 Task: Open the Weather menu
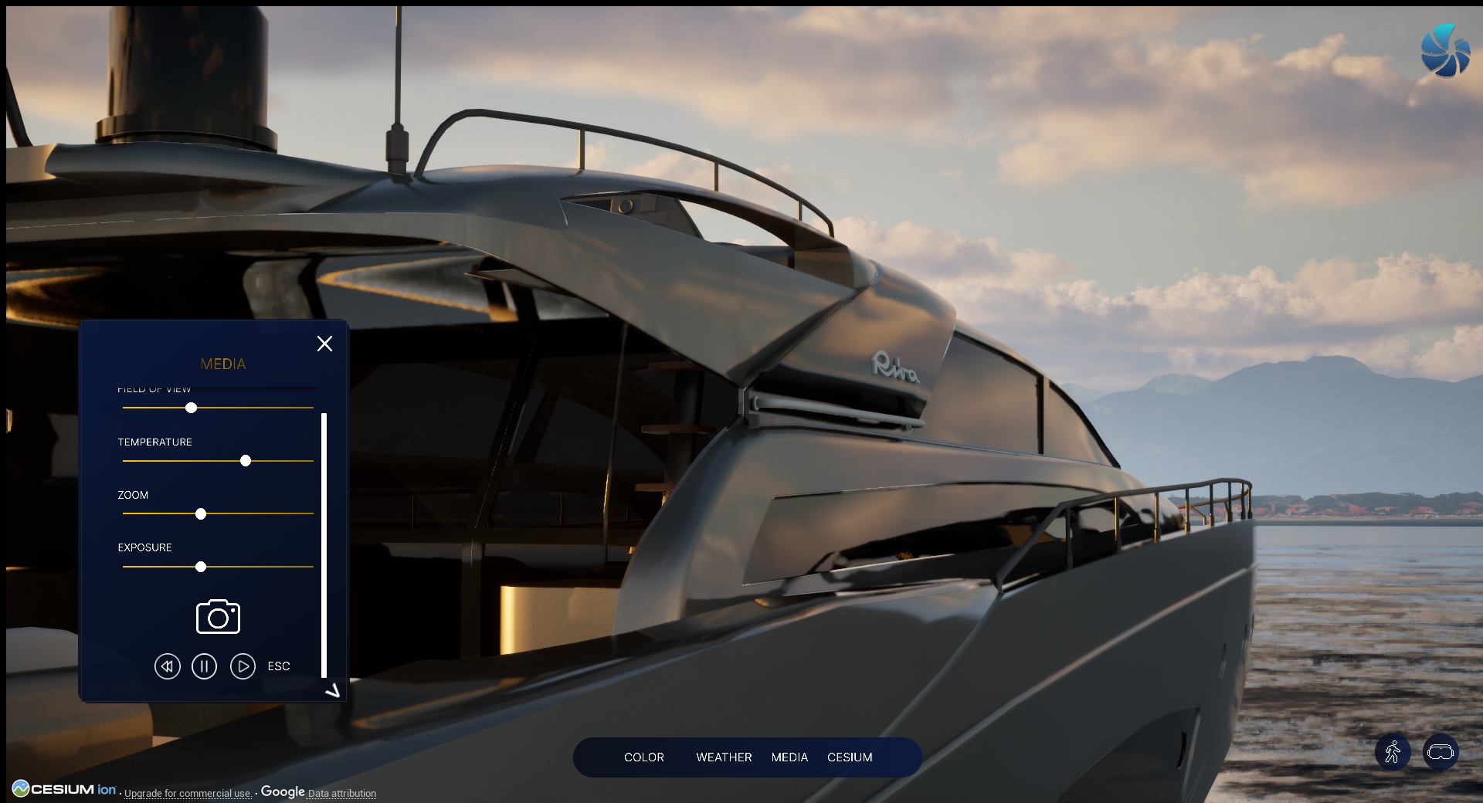[724, 757]
